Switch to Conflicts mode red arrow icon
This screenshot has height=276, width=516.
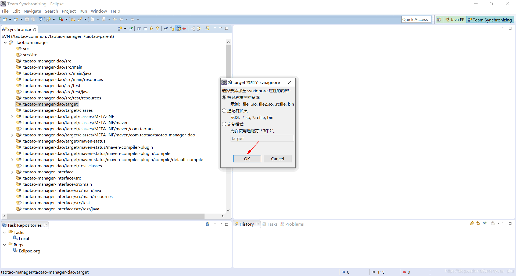pyautogui.click(x=184, y=28)
